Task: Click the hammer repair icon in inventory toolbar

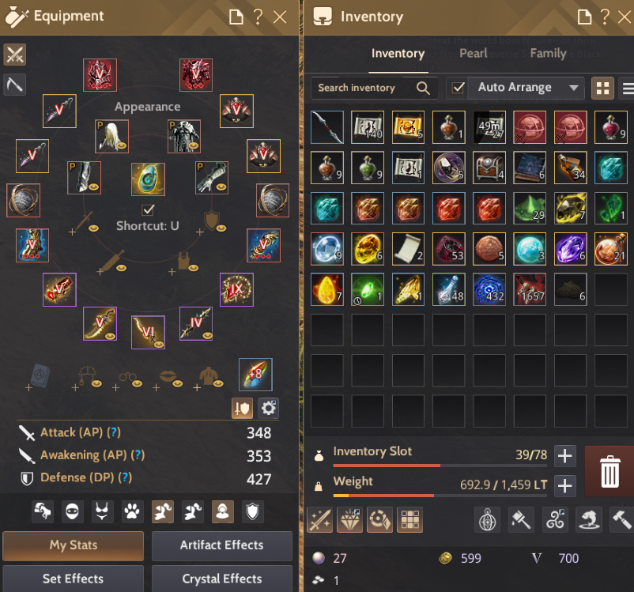Action: pos(622,520)
